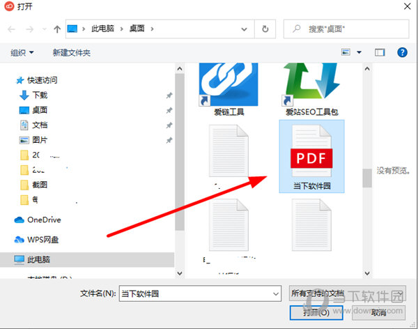
Task: Open 所有支持的文档 file type dropdown
Action: (347, 293)
